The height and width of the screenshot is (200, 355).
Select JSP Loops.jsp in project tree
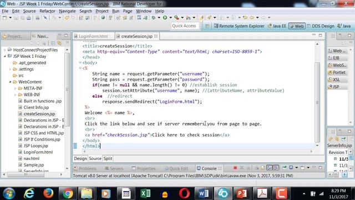point(35,146)
